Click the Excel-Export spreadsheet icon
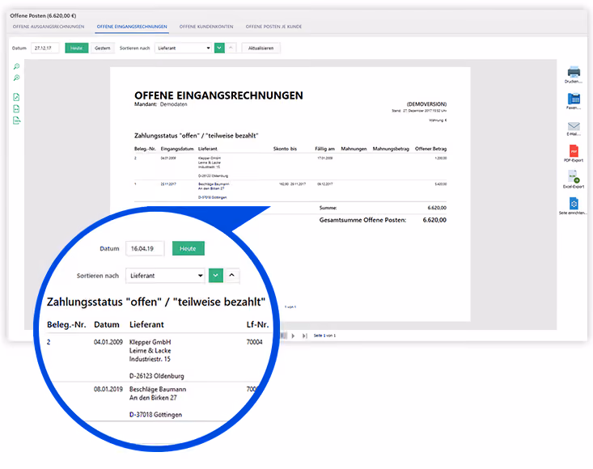The image size is (593, 469). click(574, 177)
